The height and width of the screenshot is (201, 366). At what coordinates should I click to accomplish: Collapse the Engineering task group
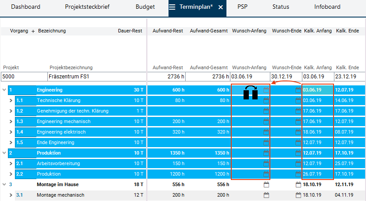(4, 90)
